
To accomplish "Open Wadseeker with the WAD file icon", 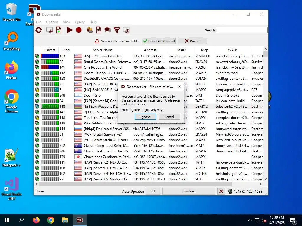I will pos(59,30).
